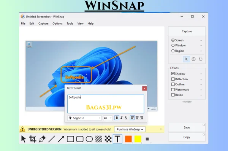Viewport: 228px width, 151px height.
Task: Open the View menu
Action: coord(80,24)
